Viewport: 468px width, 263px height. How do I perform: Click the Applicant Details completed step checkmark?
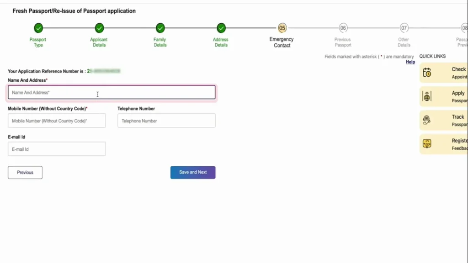point(99,28)
